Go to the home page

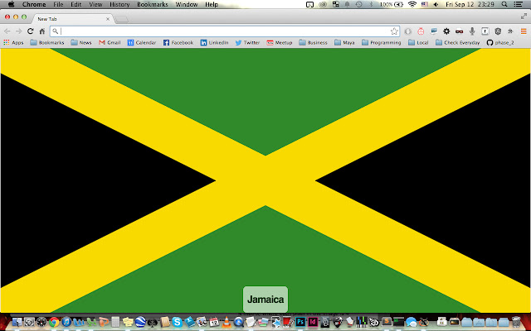pos(42,31)
